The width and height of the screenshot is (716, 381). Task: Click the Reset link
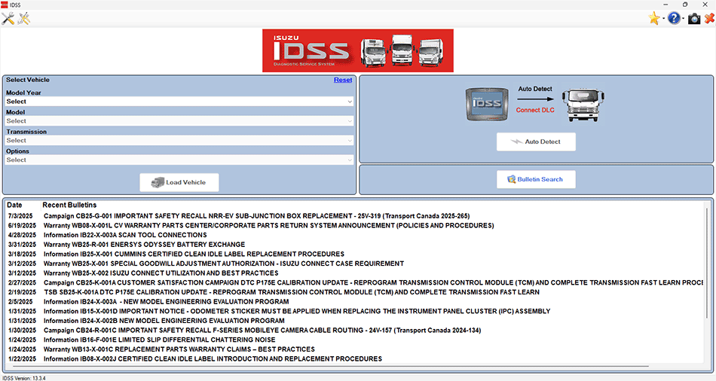(x=343, y=80)
